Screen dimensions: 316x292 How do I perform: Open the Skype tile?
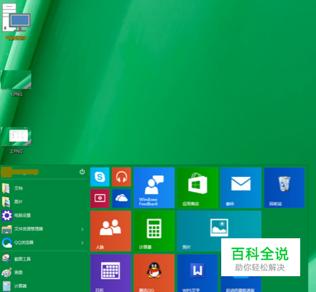pyautogui.click(x=100, y=177)
